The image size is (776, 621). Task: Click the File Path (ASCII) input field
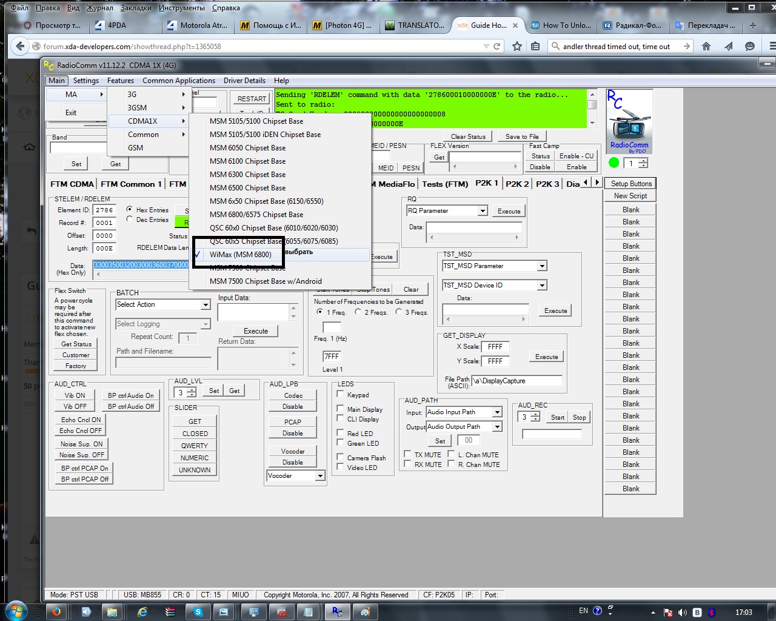pyautogui.click(x=517, y=381)
